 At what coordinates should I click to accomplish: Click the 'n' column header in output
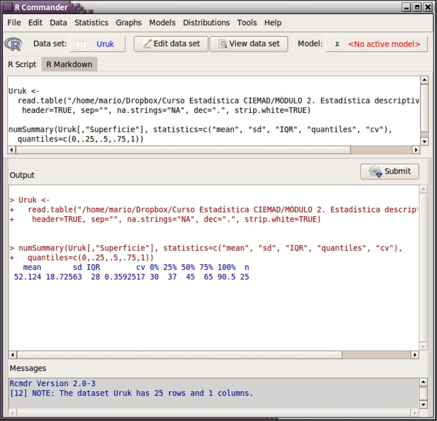point(247,267)
